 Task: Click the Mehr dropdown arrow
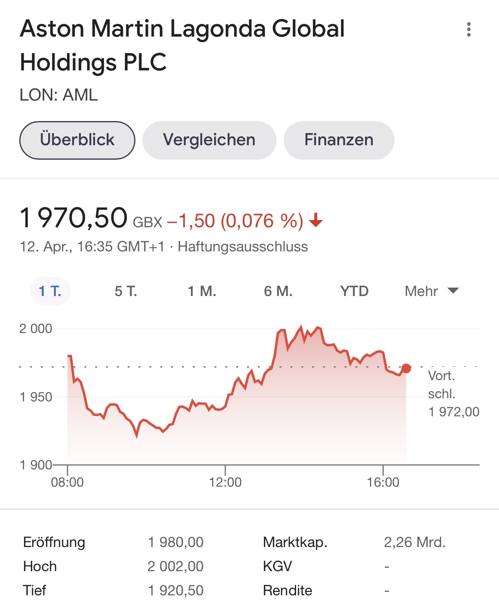pyautogui.click(x=453, y=291)
